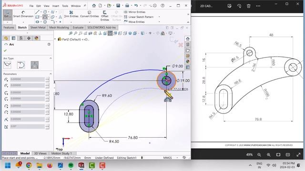The width and height of the screenshot is (305, 171).
Task: Click the MMGS units in status bar
Action: pos(167,158)
